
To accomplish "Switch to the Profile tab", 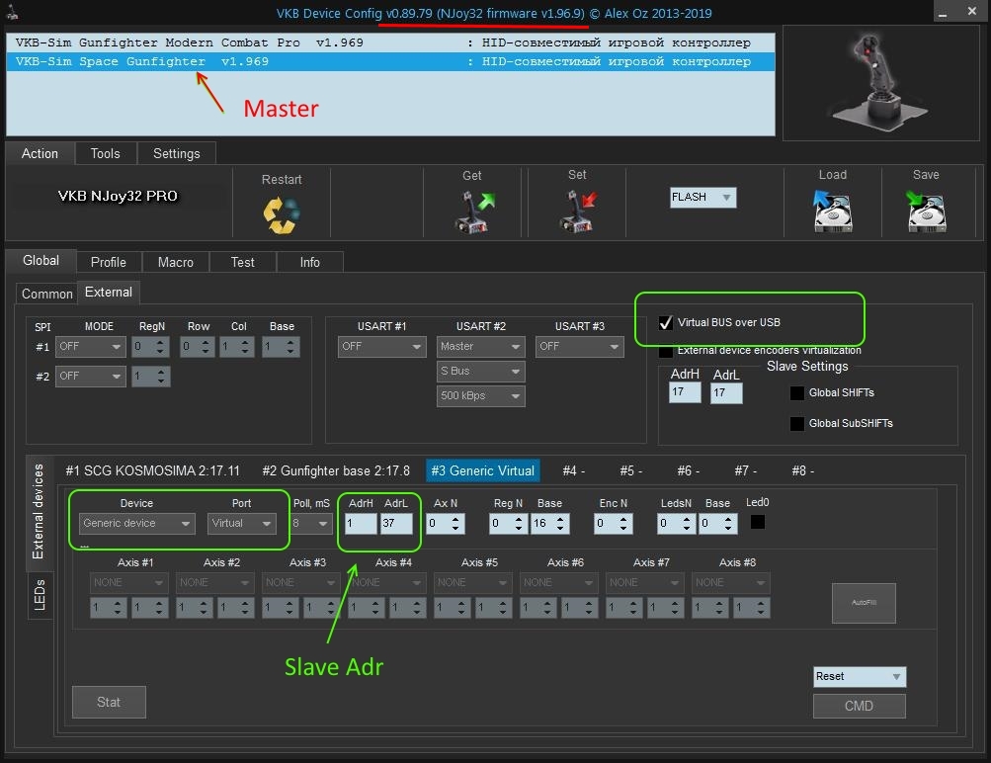I will click(x=108, y=262).
